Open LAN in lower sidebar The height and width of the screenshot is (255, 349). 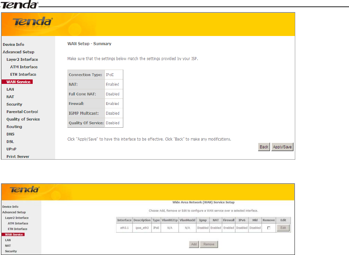[x=8, y=240]
